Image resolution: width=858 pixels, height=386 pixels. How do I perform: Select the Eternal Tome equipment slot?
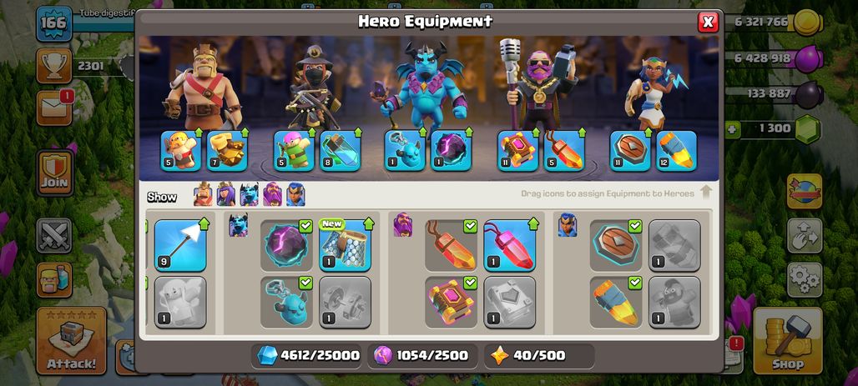tap(517, 151)
